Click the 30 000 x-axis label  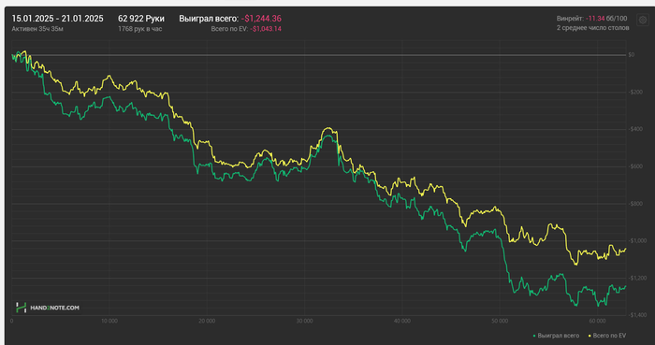[304, 321]
